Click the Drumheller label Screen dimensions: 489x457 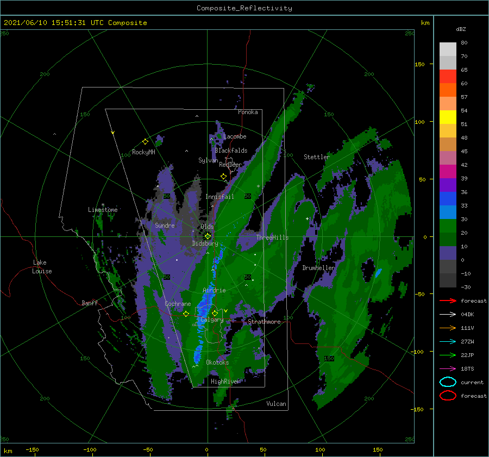click(318, 268)
